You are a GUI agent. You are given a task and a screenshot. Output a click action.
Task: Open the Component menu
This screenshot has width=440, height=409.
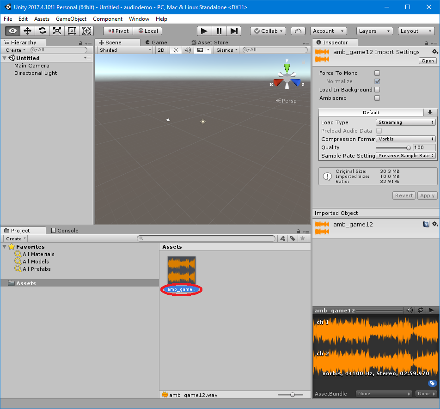click(108, 19)
